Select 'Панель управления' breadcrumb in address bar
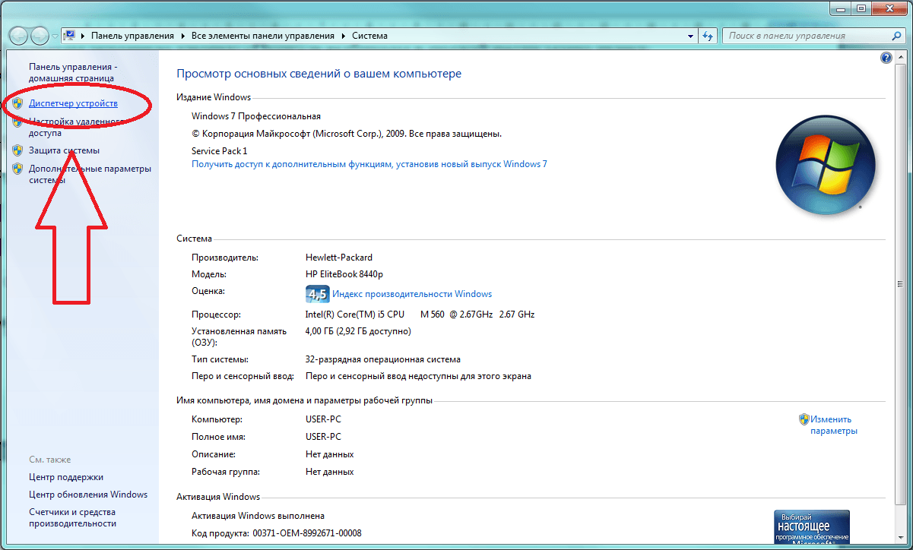913x550 pixels. 132,36
